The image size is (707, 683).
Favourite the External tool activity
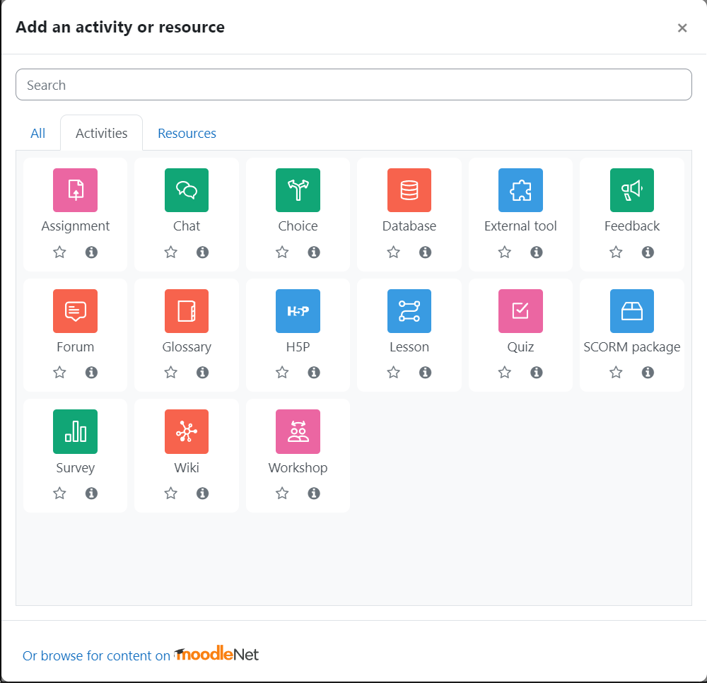505,252
